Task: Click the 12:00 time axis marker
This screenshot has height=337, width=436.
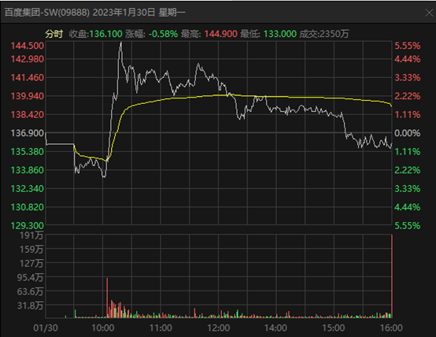Action: pos(219,328)
